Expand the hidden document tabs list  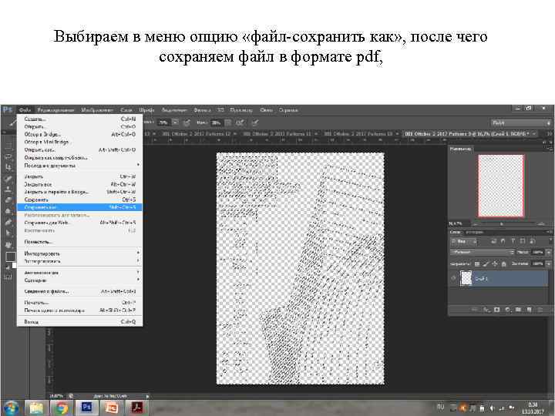point(550,134)
